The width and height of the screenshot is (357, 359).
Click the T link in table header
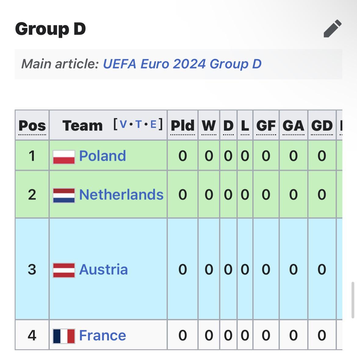click(x=139, y=124)
